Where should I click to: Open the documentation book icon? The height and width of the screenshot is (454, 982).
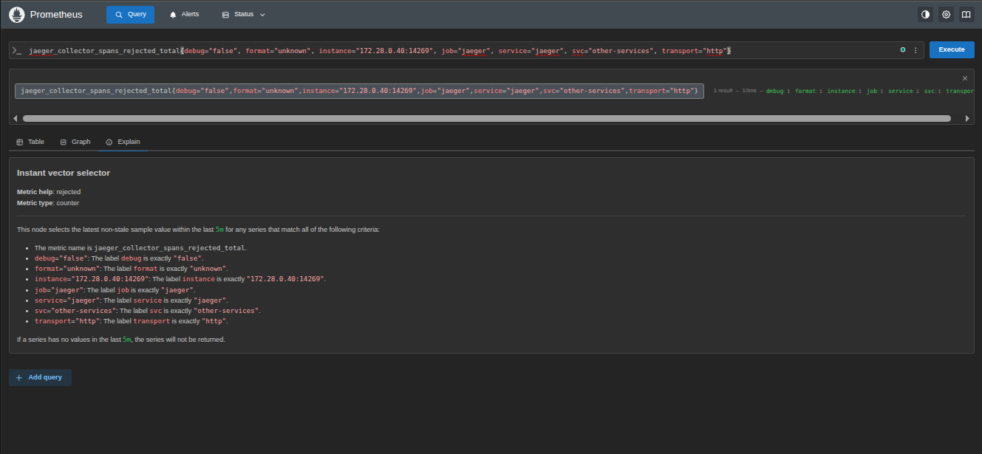(966, 15)
